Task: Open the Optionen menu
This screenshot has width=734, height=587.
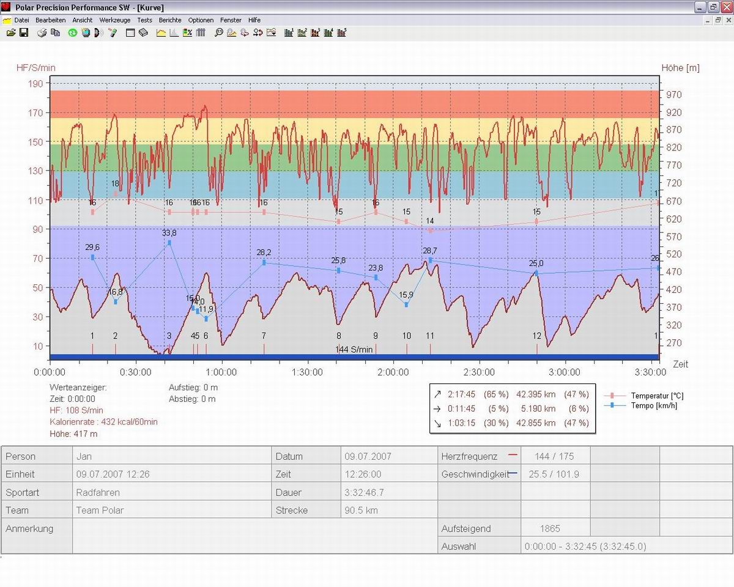Action: [201, 20]
